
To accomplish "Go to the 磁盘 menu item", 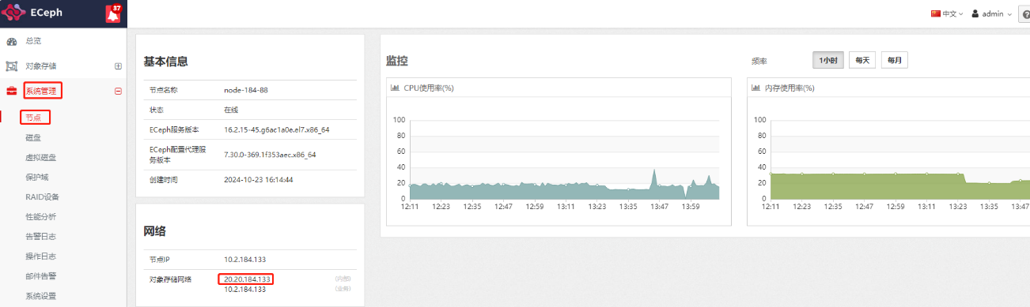I will point(33,137).
